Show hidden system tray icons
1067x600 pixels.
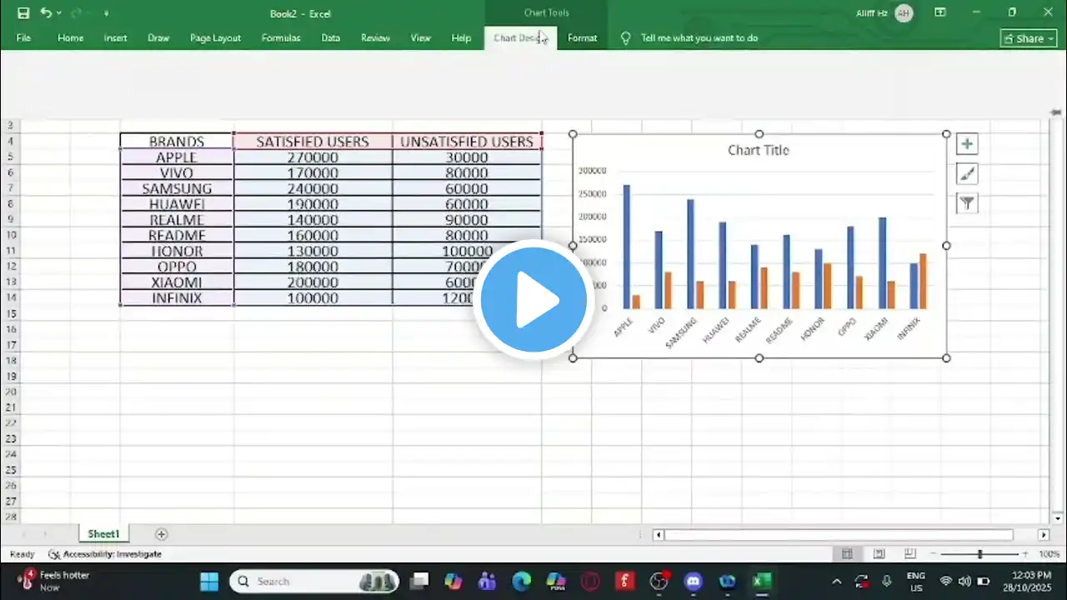click(837, 581)
